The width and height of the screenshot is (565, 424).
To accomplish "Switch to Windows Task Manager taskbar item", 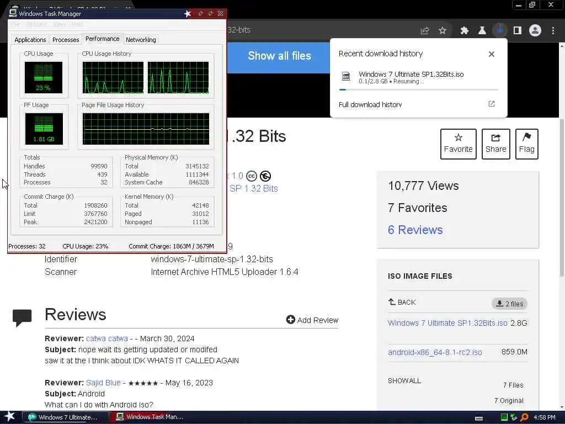I will [x=152, y=417].
